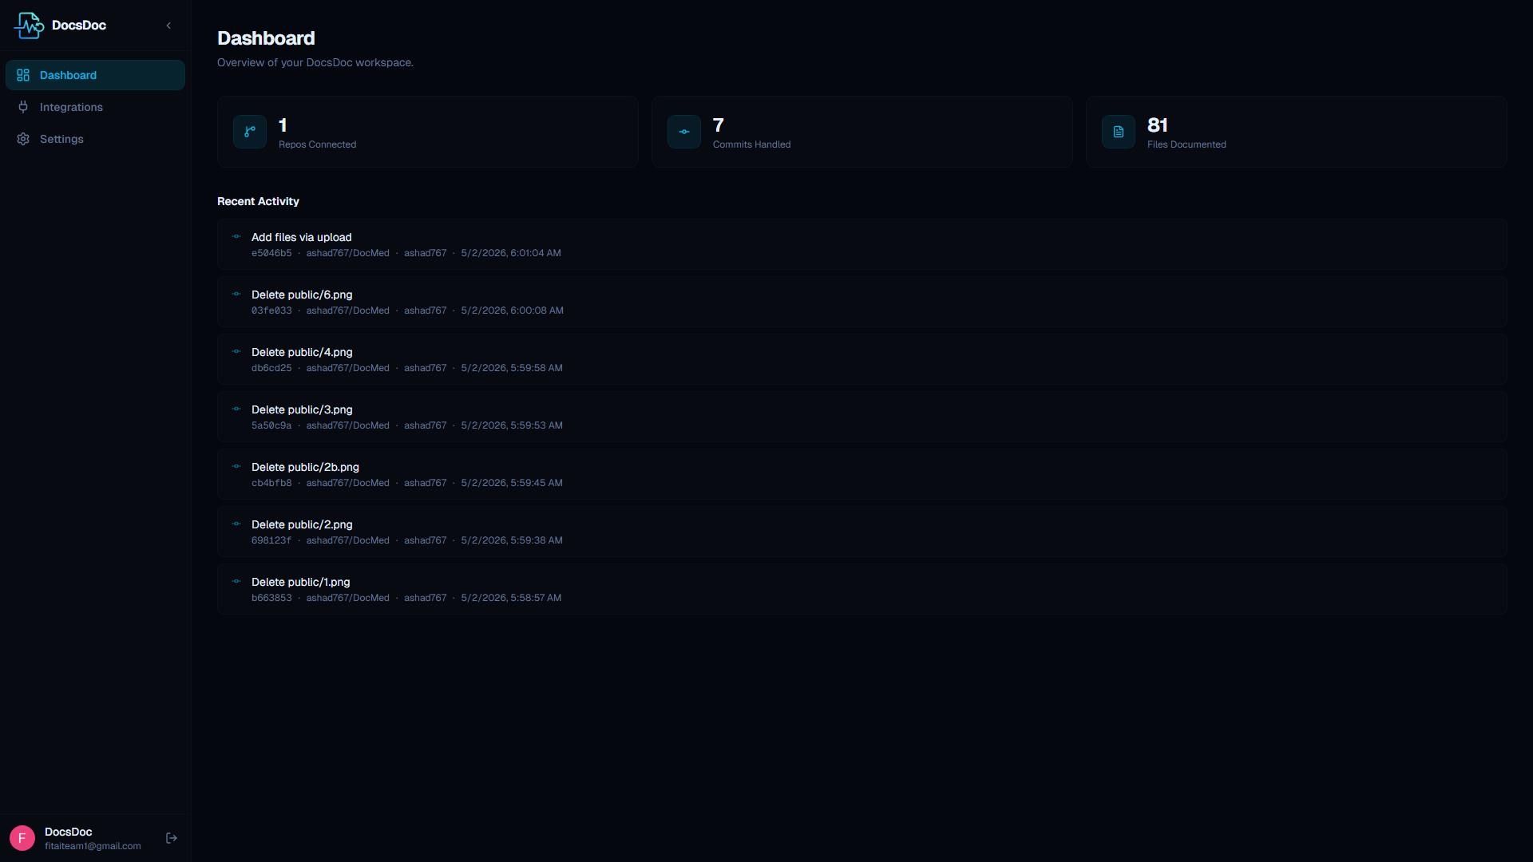
Task: Click the Recent Activity heading
Action: pyautogui.click(x=258, y=201)
